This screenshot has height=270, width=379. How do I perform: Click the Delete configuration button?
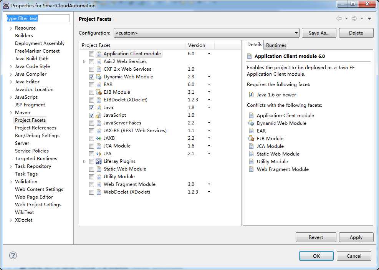coord(356,33)
